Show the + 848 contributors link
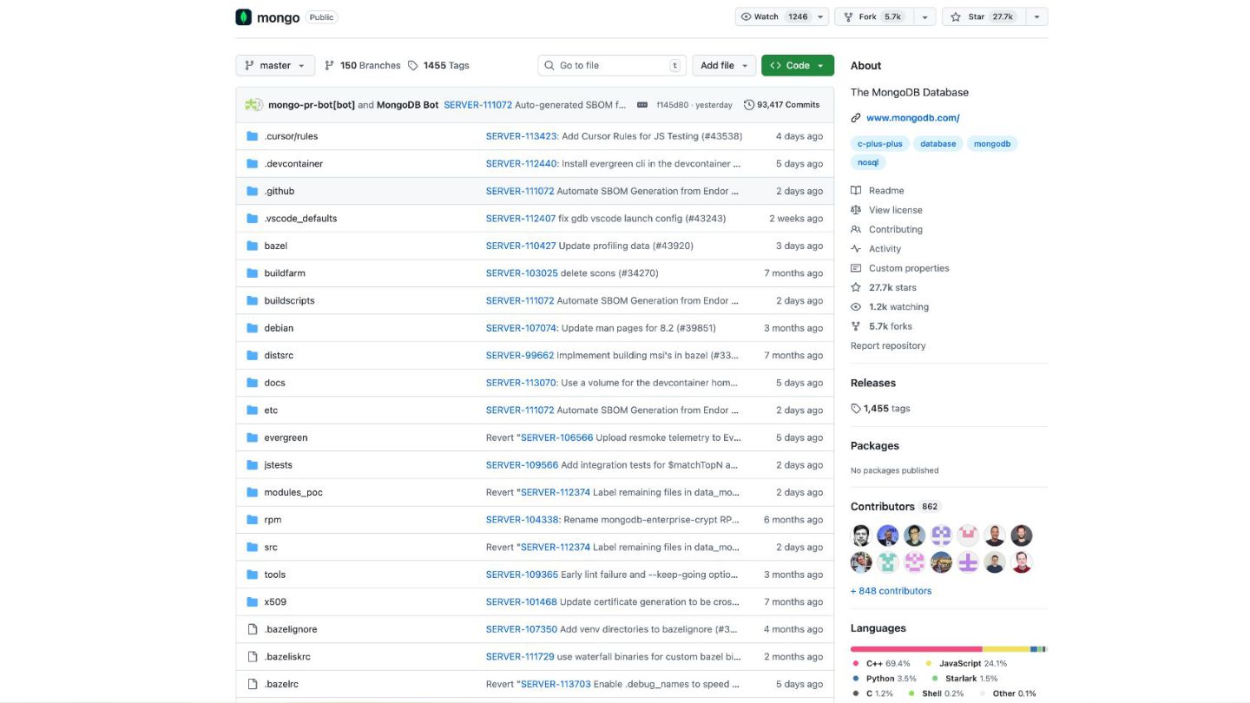Viewport: 1250px width, 703px height. (891, 591)
